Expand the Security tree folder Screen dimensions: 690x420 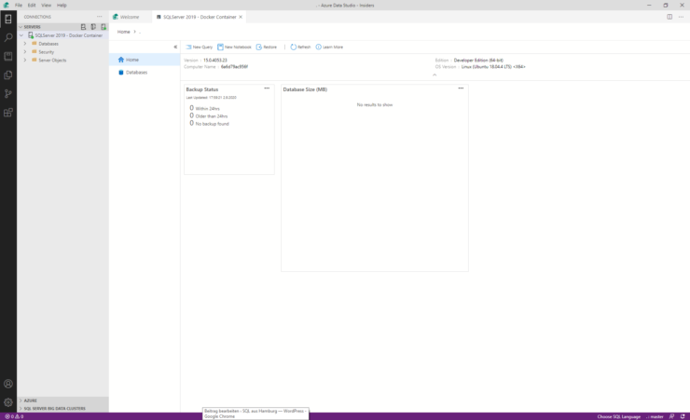click(25, 52)
